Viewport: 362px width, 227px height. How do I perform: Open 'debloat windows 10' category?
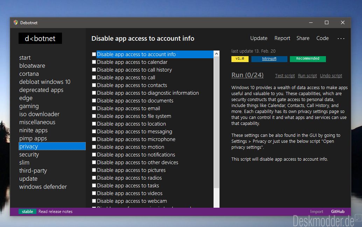[x=45, y=82]
